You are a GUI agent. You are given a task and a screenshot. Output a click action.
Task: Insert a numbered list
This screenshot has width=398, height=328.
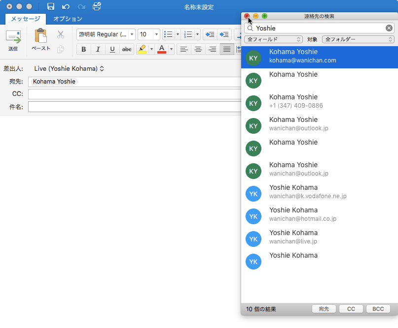[188, 34]
